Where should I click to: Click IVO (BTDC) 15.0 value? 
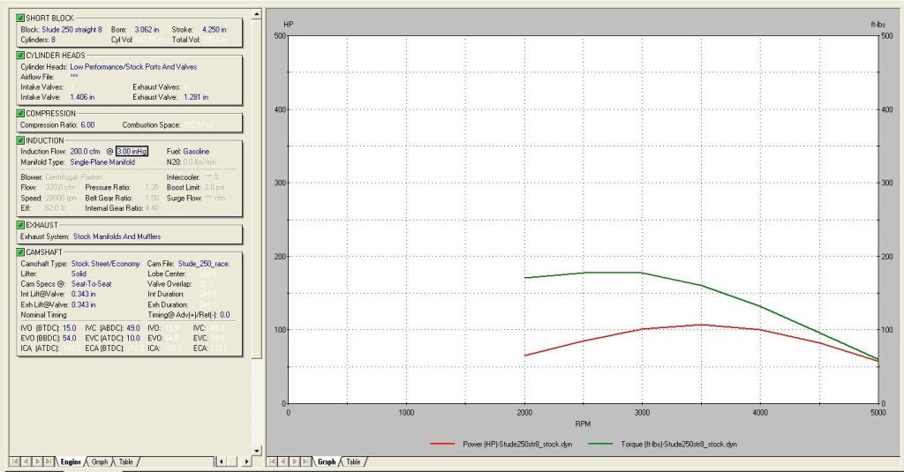69,328
